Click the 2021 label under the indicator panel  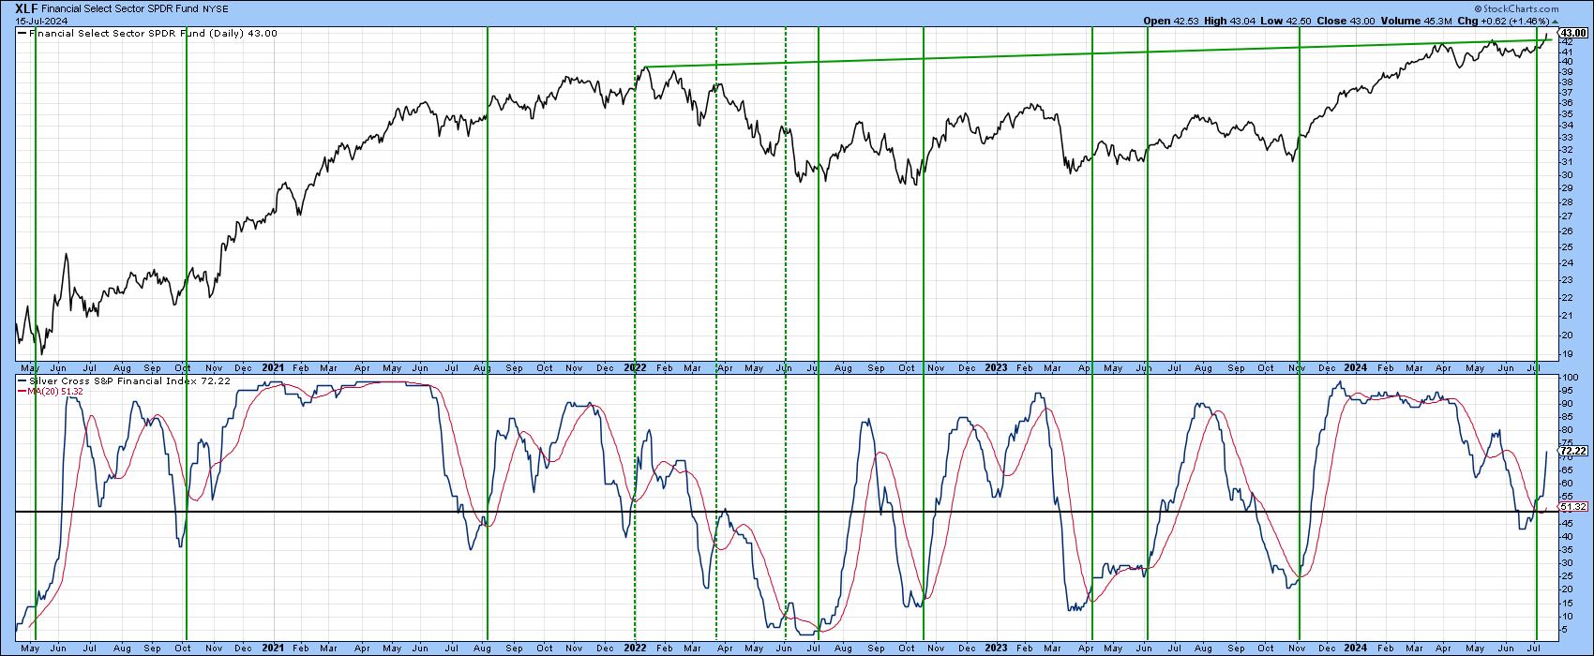coord(273,649)
